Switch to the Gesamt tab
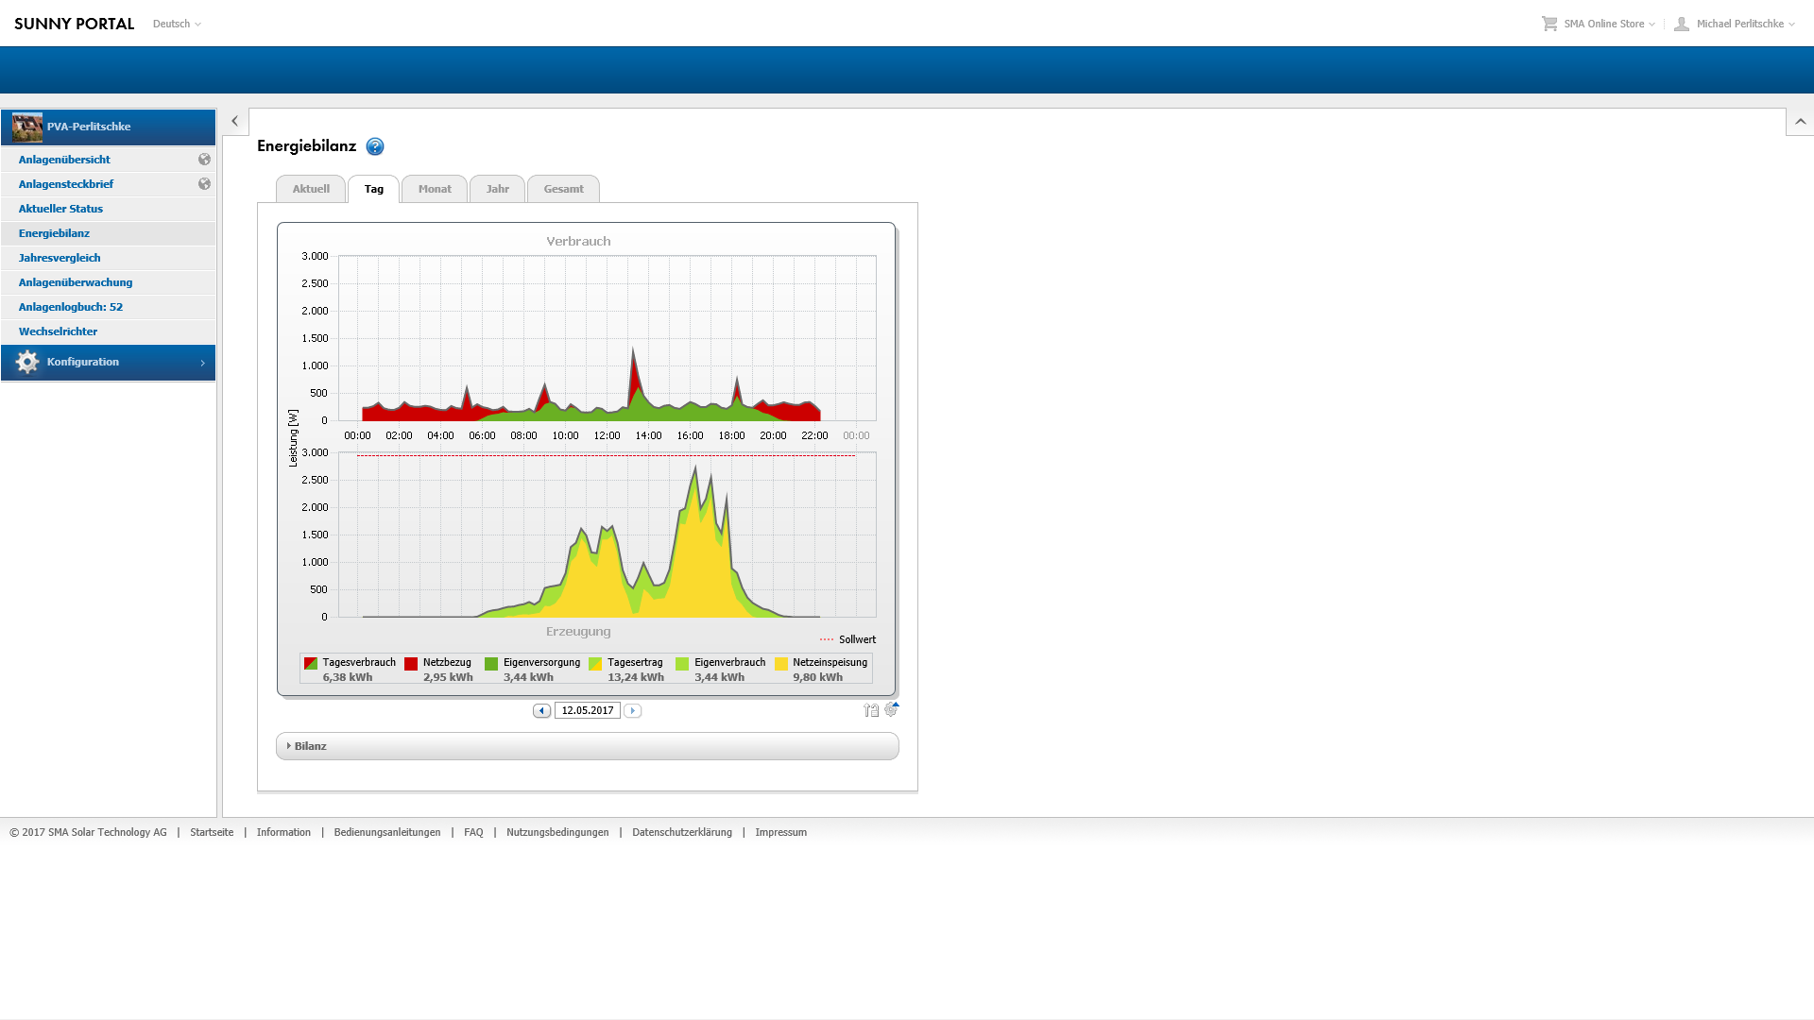 (x=563, y=189)
